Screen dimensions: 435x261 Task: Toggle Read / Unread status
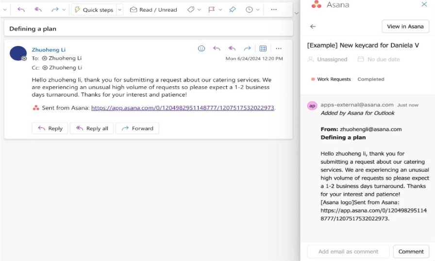point(153,10)
